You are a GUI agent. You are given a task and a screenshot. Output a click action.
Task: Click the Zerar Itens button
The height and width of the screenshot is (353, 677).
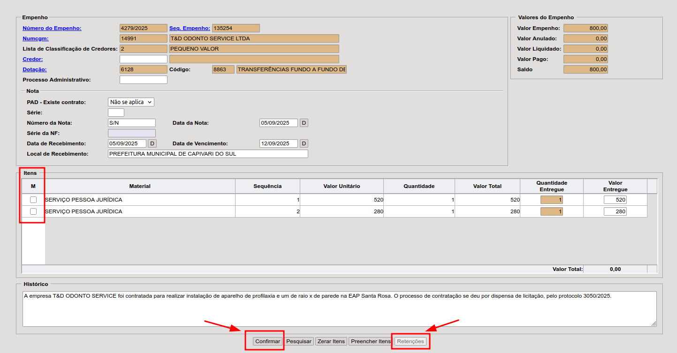(331, 341)
